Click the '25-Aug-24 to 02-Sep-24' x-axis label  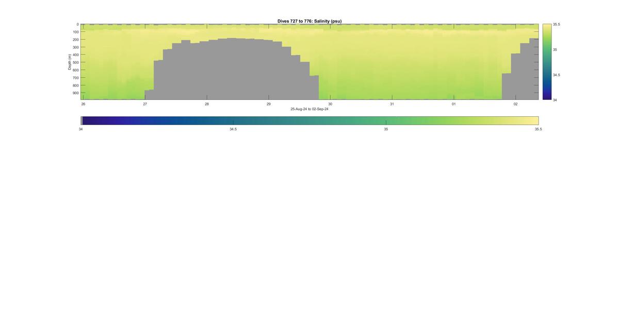(x=309, y=109)
